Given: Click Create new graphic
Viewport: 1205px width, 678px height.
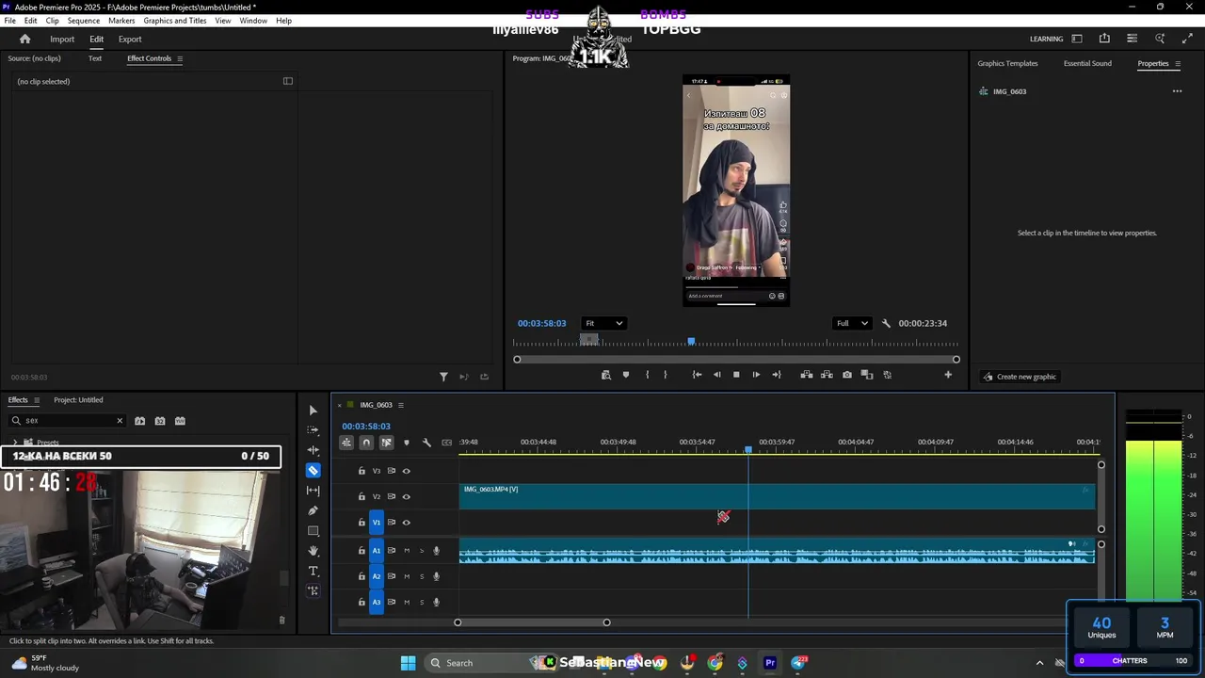Looking at the screenshot, I should coord(1020,377).
